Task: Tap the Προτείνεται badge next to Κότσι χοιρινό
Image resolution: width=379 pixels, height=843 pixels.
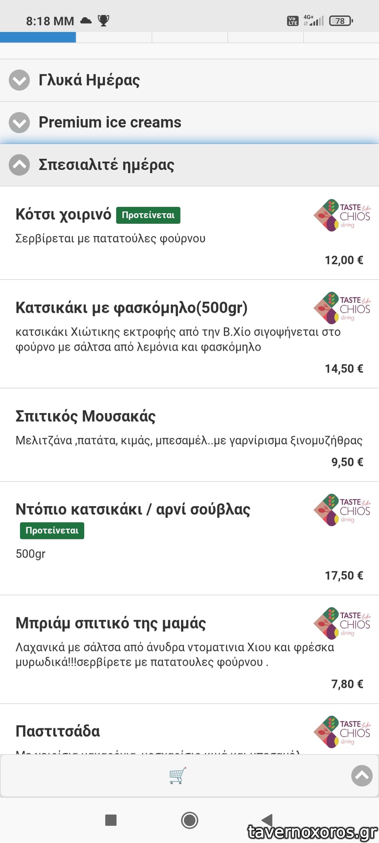Action: point(148,215)
